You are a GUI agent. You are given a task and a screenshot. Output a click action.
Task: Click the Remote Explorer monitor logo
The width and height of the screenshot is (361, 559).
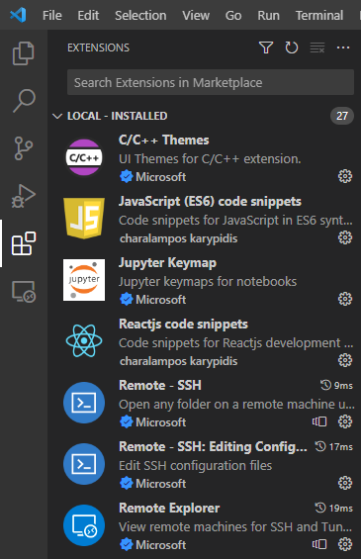point(84,525)
